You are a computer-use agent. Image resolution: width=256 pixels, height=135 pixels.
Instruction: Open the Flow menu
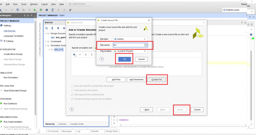tap(15, 4)
